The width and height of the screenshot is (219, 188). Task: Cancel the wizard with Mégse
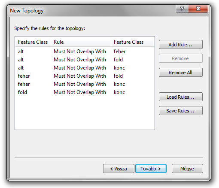pyautogui.click(x=187, y=169)
